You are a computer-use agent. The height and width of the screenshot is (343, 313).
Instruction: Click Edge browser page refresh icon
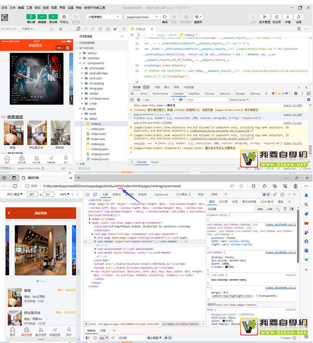tap(15, 186)
